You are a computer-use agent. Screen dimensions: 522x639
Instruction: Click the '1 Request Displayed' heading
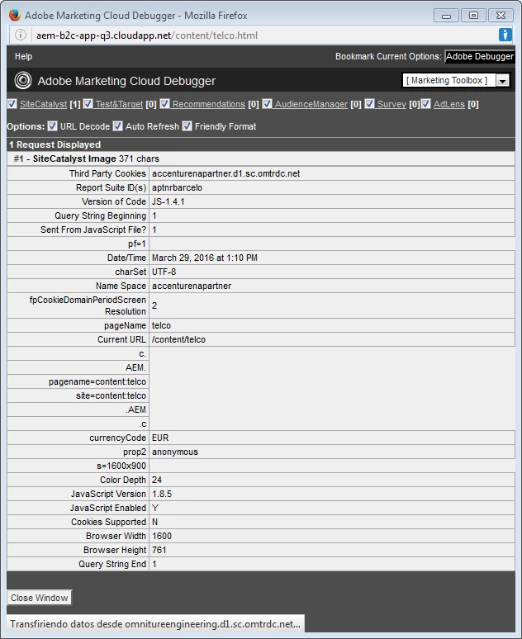coord(55,144)
